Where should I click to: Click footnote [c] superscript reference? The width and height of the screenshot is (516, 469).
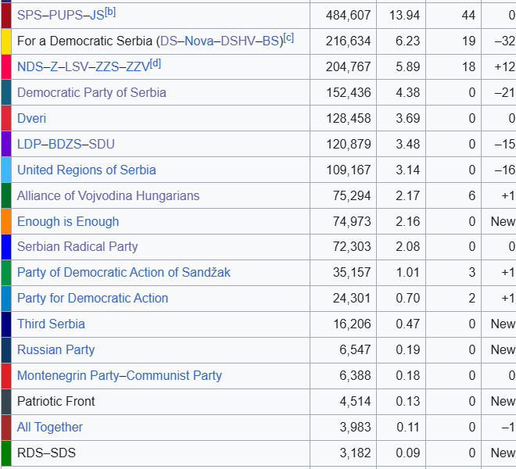pos(288,38)
